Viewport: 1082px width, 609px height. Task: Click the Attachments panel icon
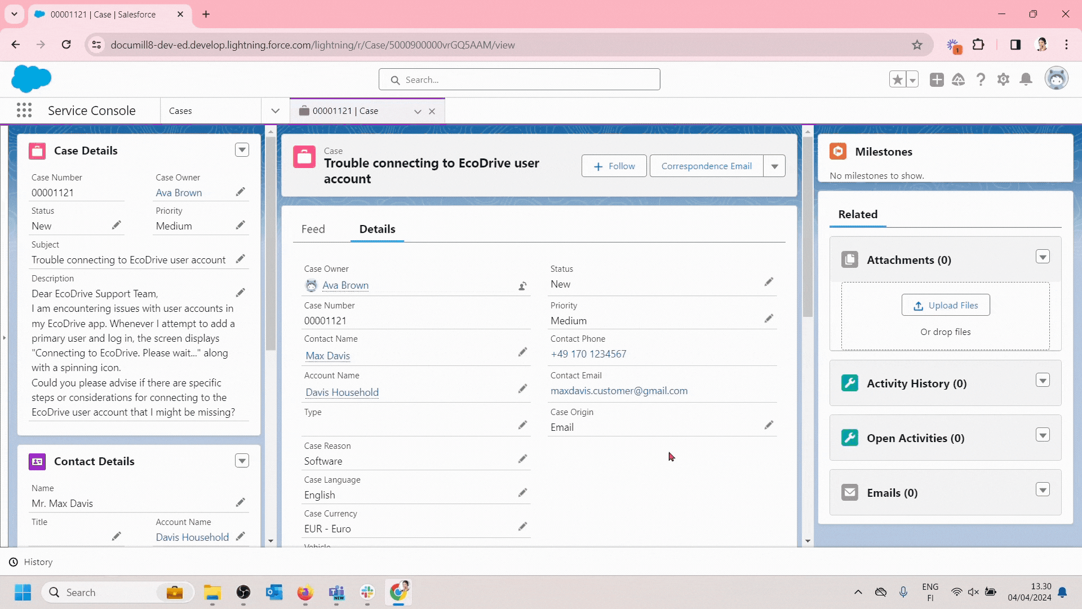point(849,259)
